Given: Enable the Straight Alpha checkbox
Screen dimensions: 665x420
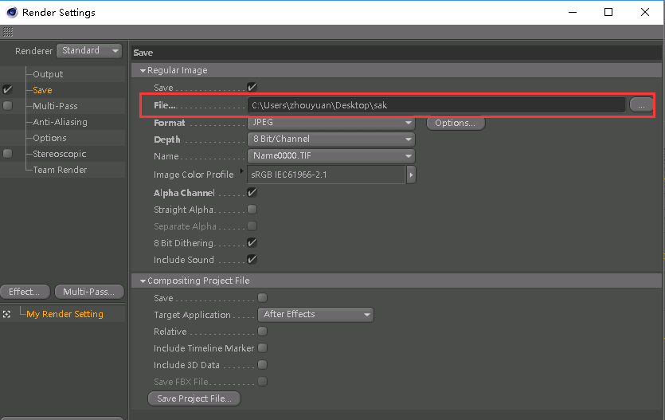Looking at the screenshot, I should [252, 210].
